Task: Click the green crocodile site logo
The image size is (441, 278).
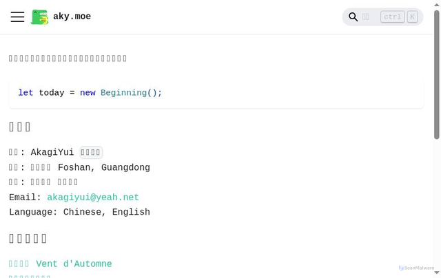Action: (39, 17)
